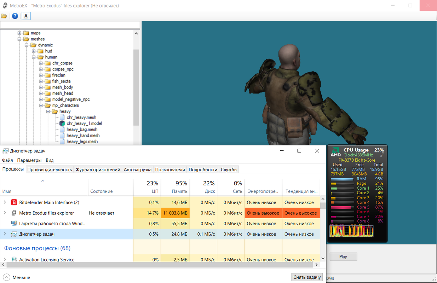This screenshot has width=437, height=283.
Task: Expand the Activation Licensing Service row
Action: 5,260
